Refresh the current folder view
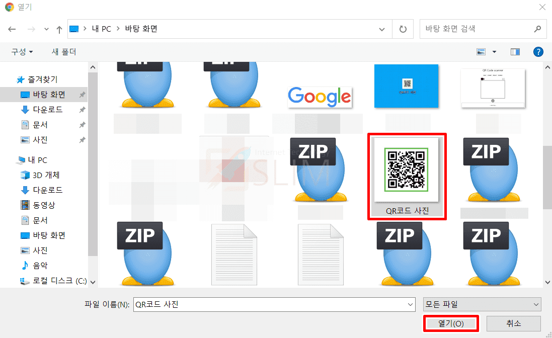The height and width of the screenshot is (338, 552). click(403, 29)
